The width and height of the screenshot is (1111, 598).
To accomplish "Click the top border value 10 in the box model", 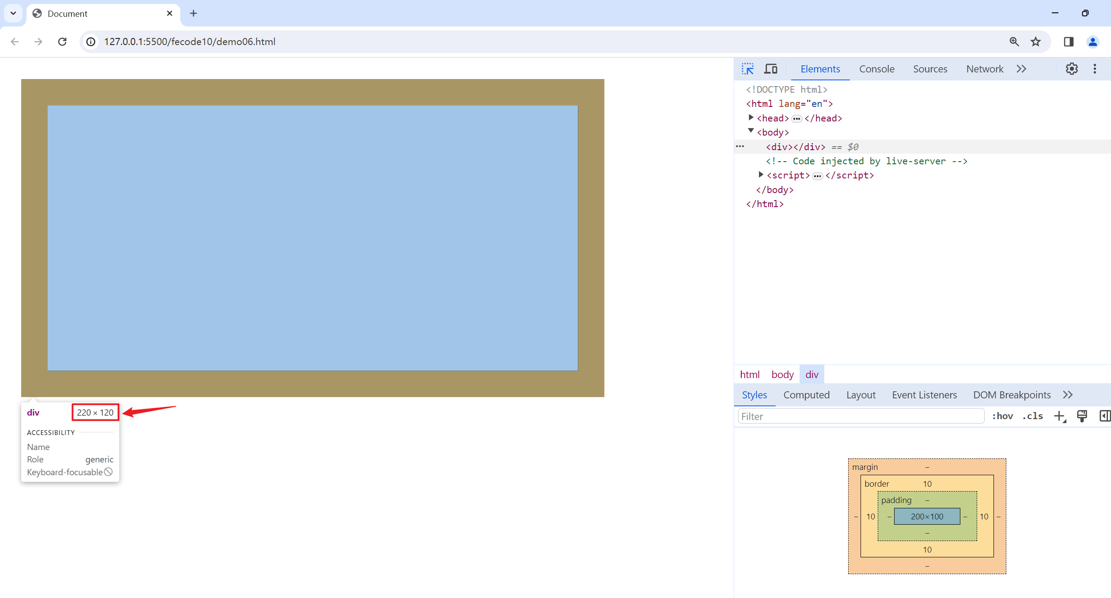I will (927, 484).
